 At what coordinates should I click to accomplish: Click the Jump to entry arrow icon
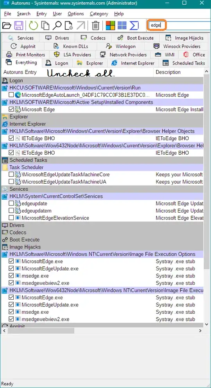click(x=81, y=25)
